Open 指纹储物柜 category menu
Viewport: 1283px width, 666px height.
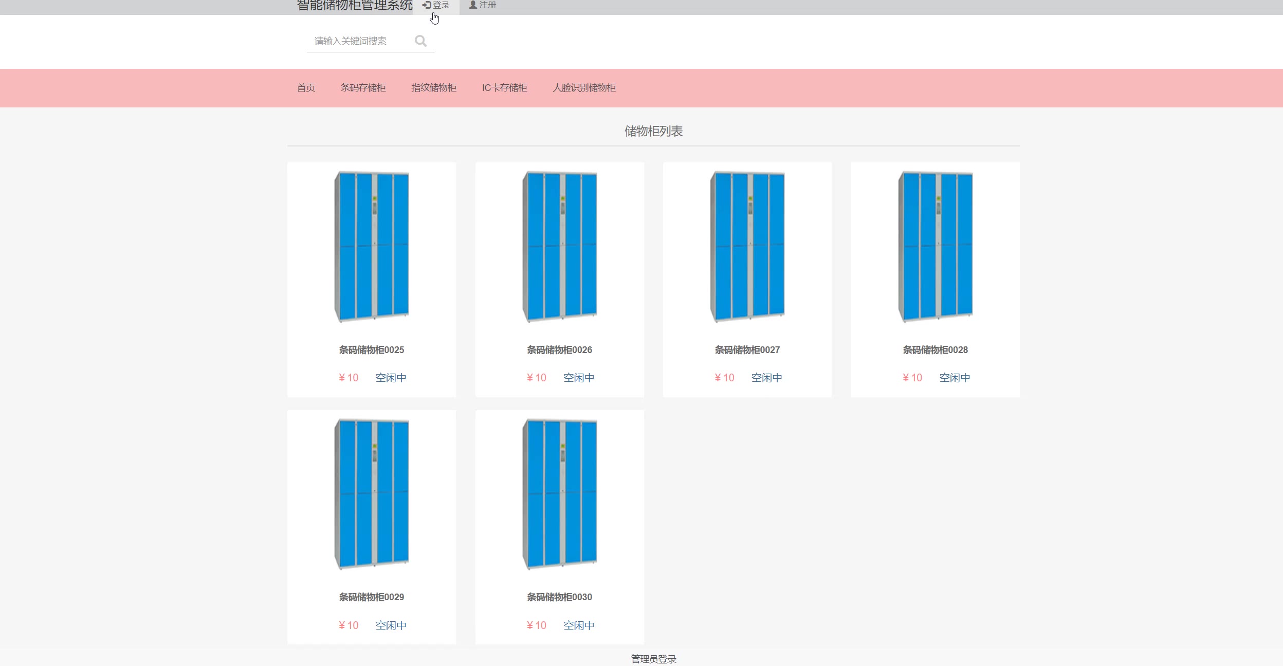434,88
